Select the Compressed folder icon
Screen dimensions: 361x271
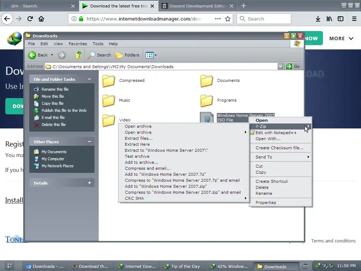(109, 81)
